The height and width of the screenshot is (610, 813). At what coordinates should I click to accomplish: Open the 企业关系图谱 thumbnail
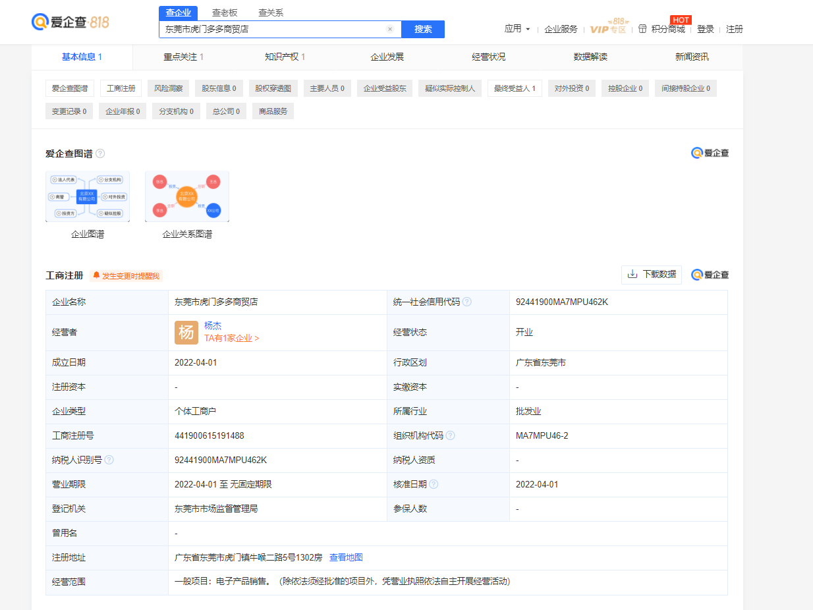186,196
